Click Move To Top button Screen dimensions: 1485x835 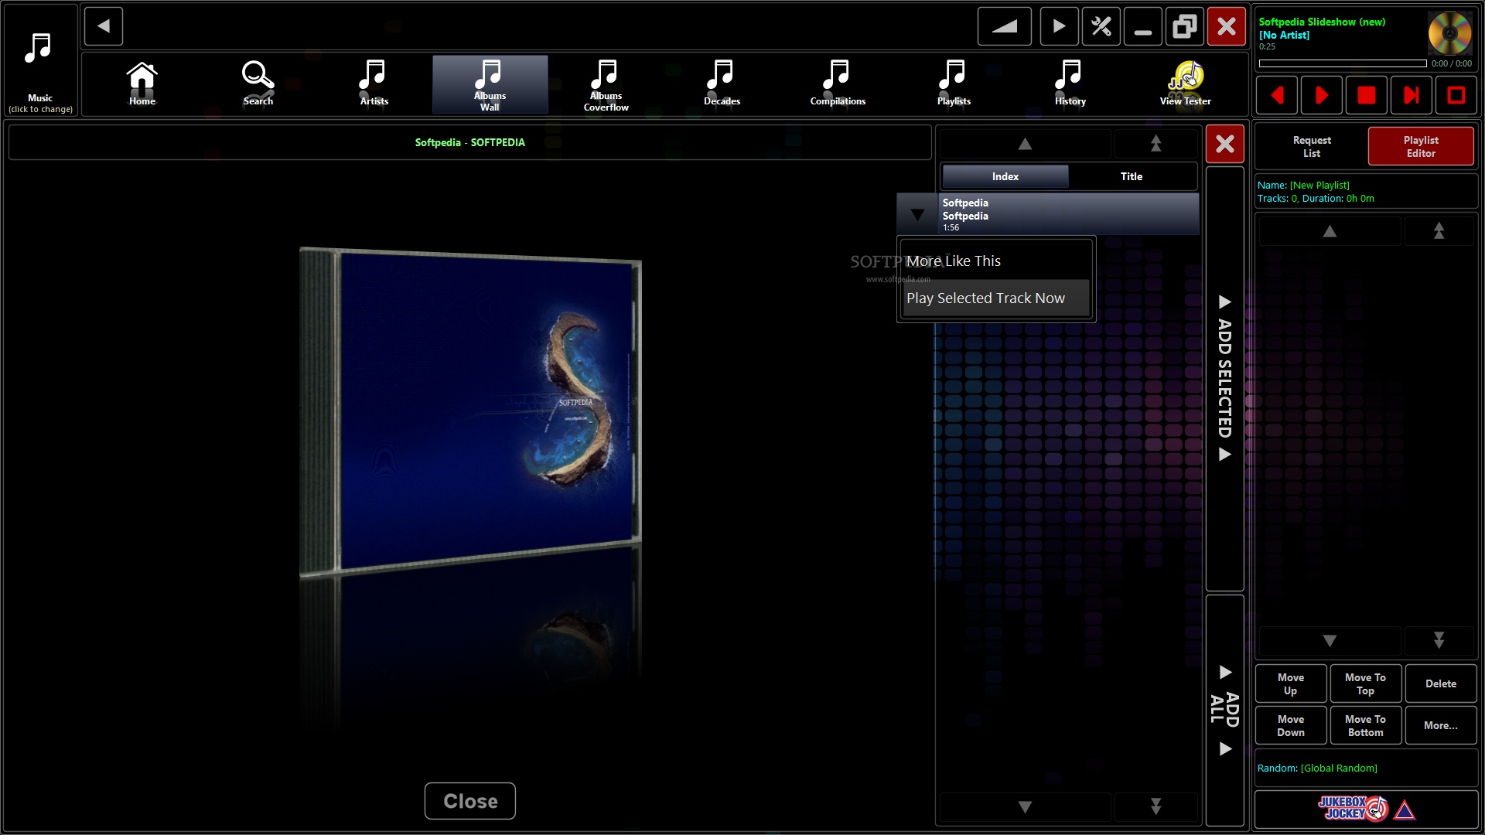[x=1365, y=683]
